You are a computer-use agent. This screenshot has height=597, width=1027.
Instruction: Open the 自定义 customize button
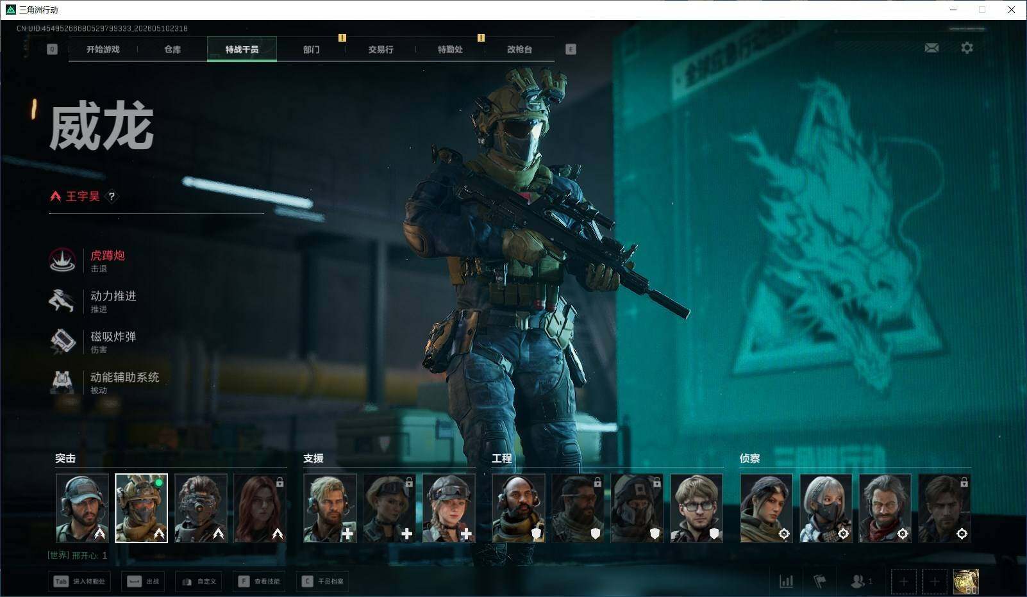(199, 581)
